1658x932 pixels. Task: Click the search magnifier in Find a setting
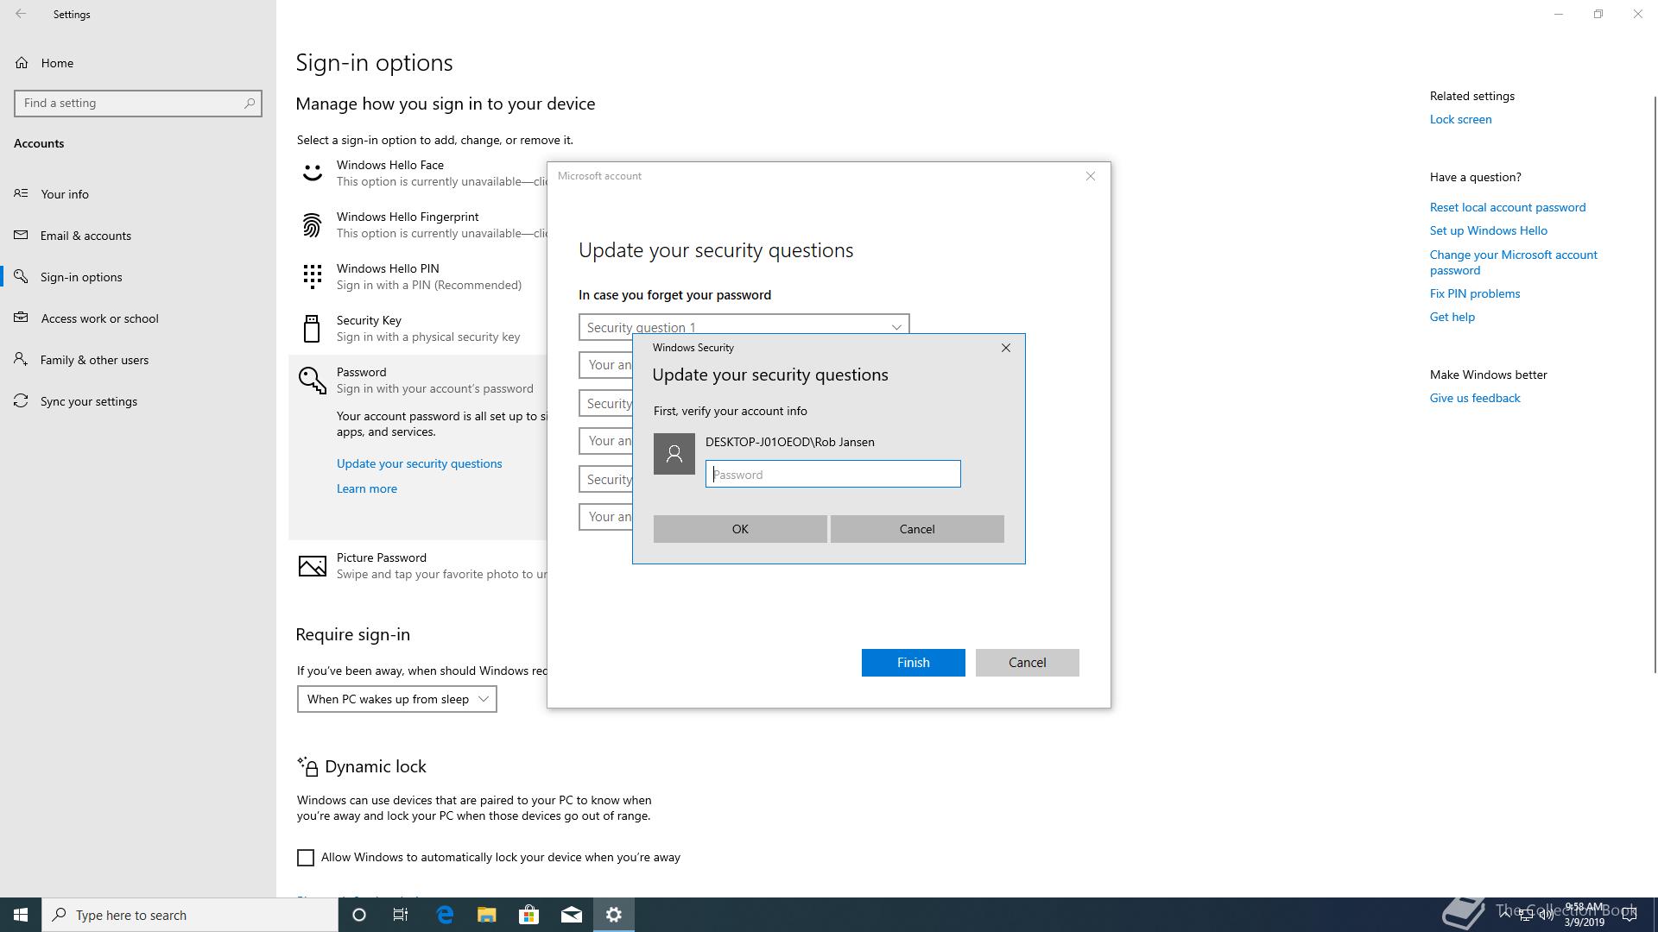[249, 103]
